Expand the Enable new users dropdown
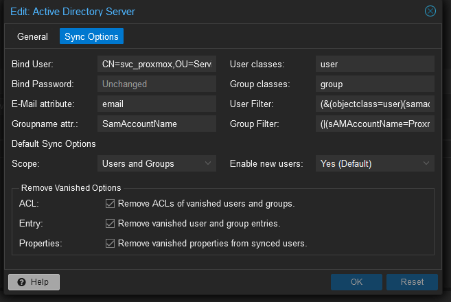 tap(375, 163)
